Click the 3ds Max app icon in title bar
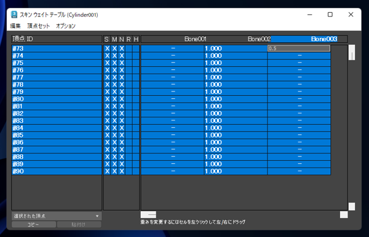 [x=14, y=15]
